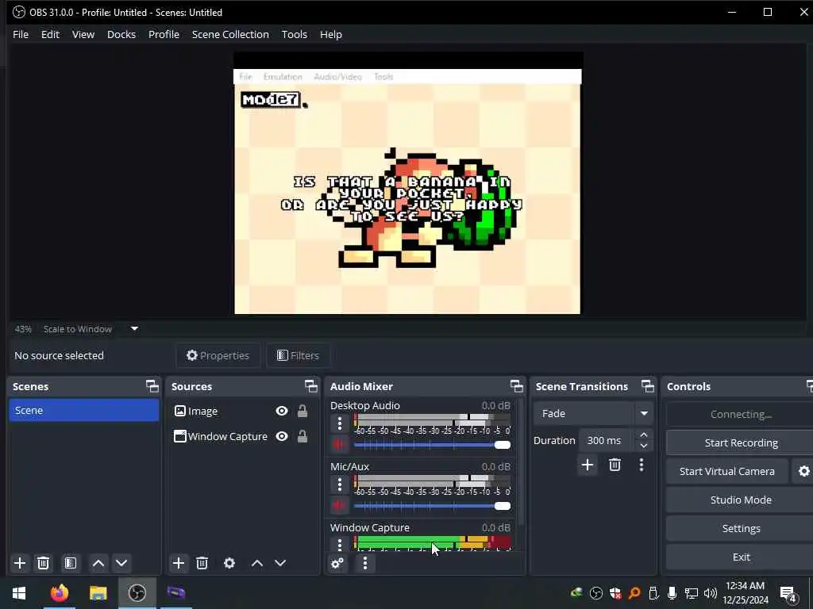Open Window Capture audio three-dot options

(x=340, y=544)
